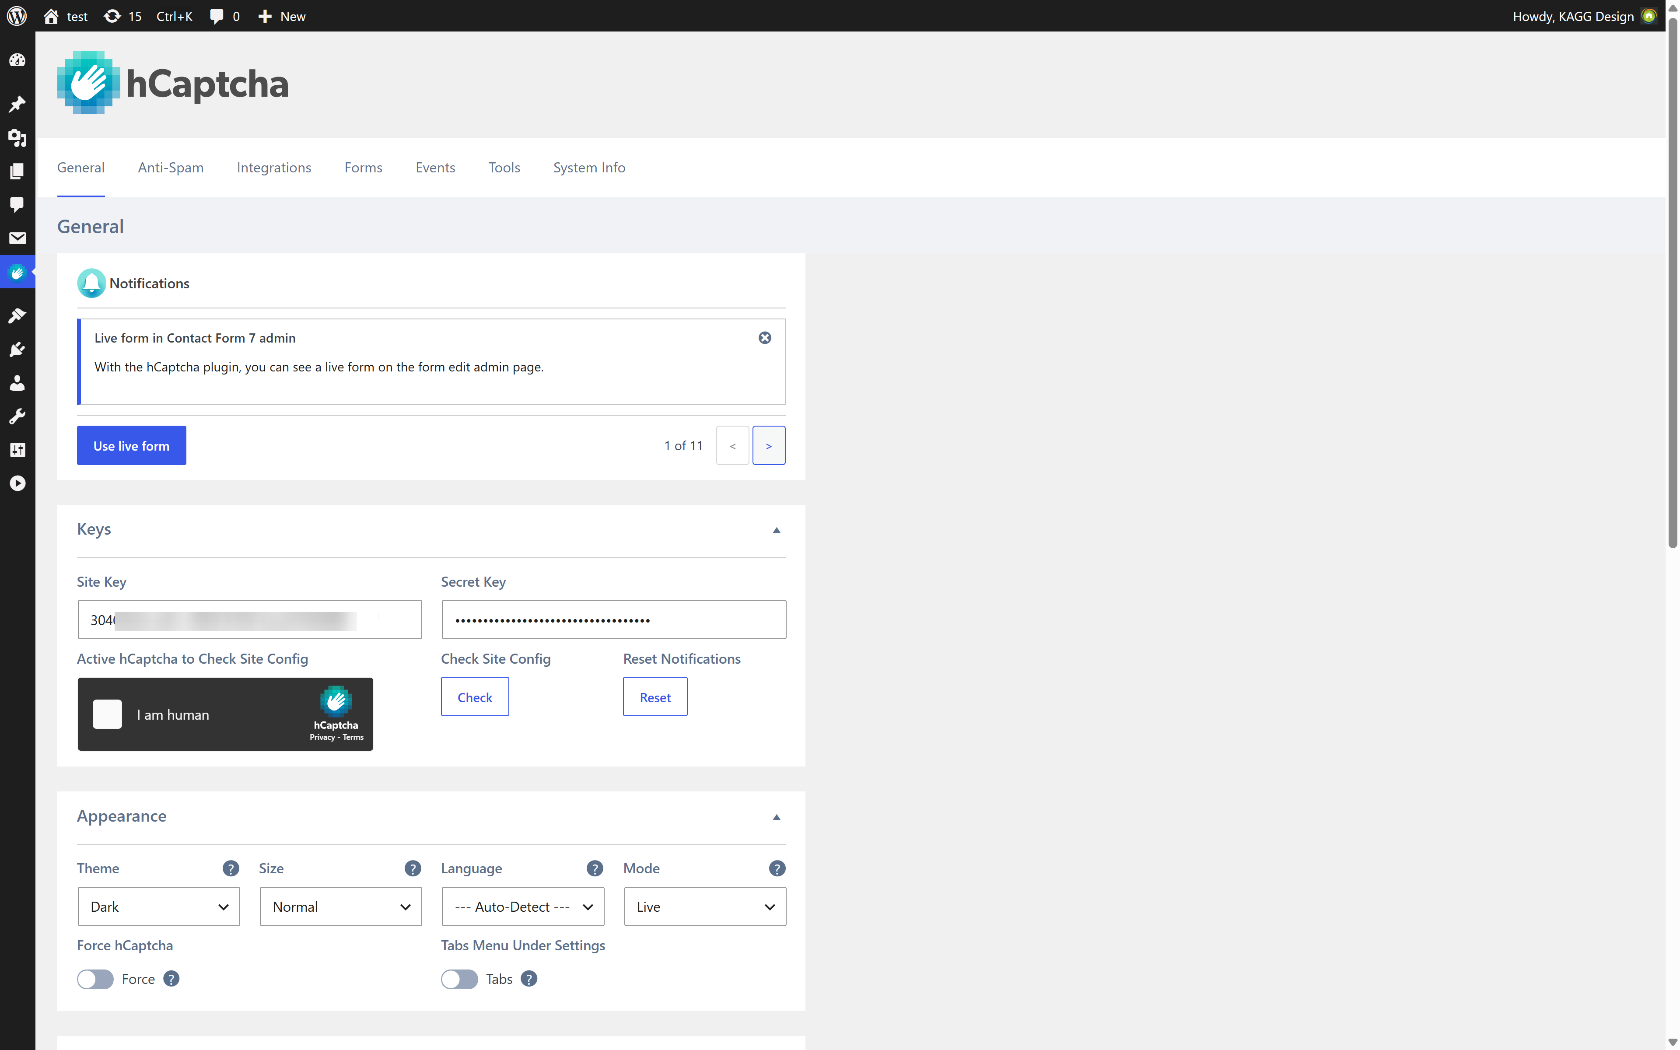Open the Posts pin icon in sidebar
1680x1050 pixels.
pyautogui.click(x=17, y=104)
